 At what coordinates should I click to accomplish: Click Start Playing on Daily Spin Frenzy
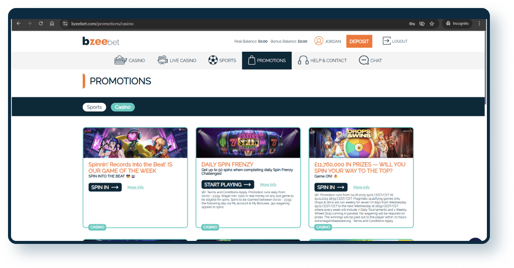(x=227, y=185)
